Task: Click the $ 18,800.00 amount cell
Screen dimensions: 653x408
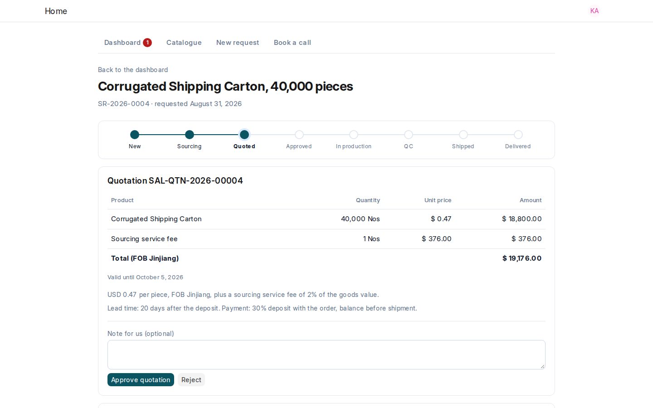Action: click(x=521, y=219)
